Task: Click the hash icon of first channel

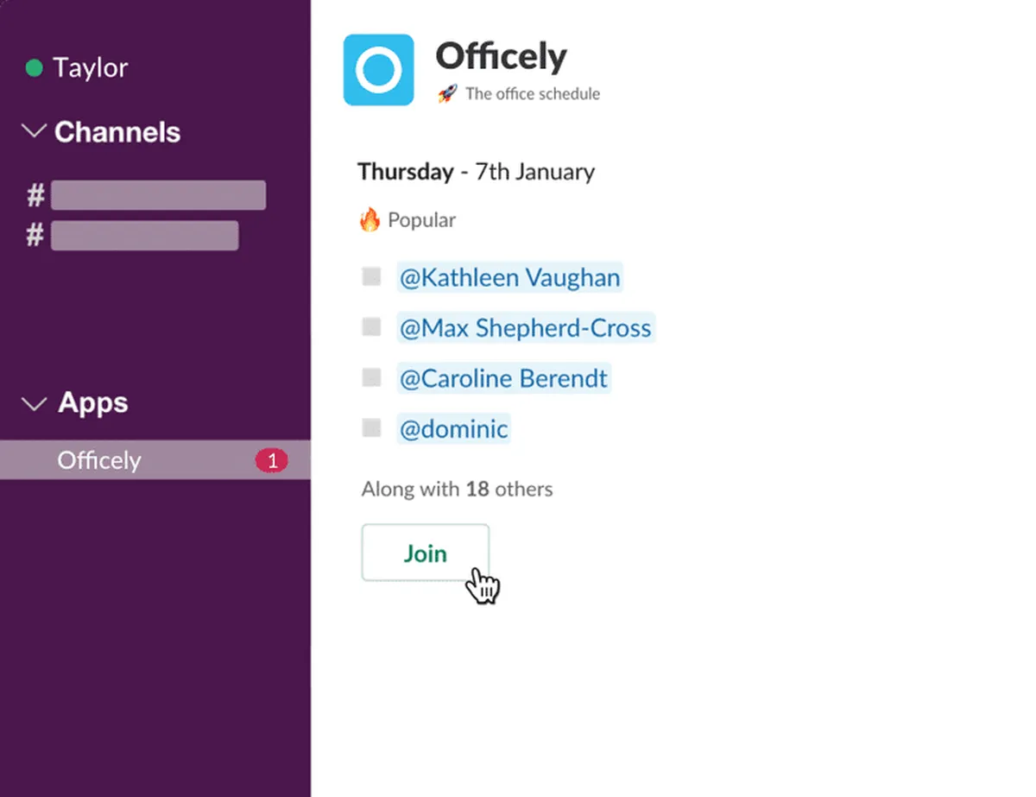Action: click(x=35, y=196)
